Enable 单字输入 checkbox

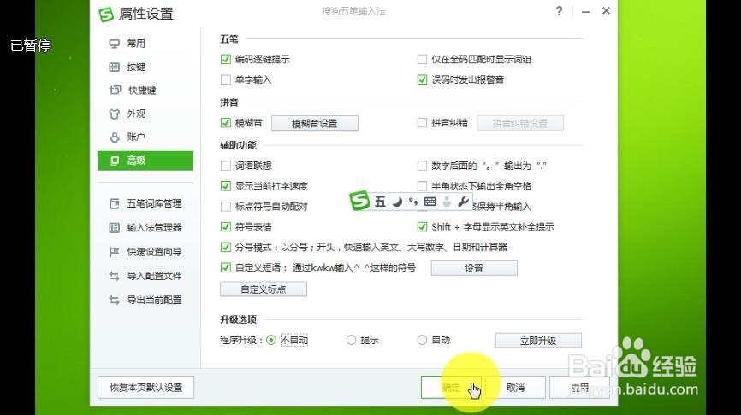pyautogui.click(x=225, y=79)
